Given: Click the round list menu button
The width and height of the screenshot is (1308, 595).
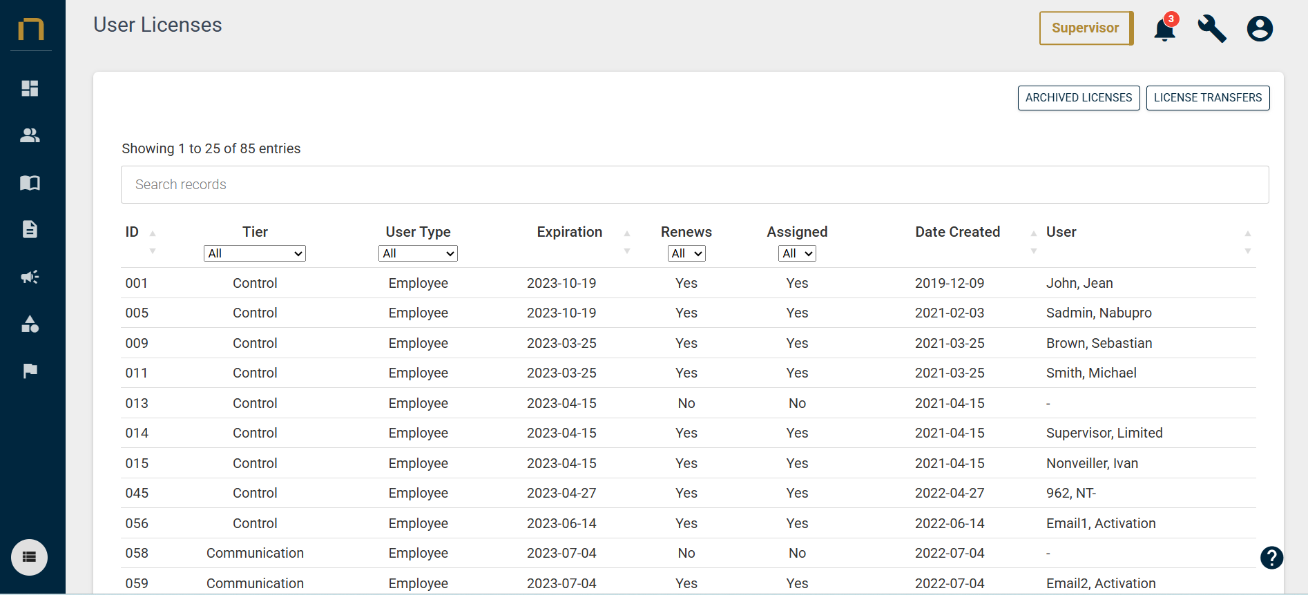Looking at the screenshot, I should (29, 557).
